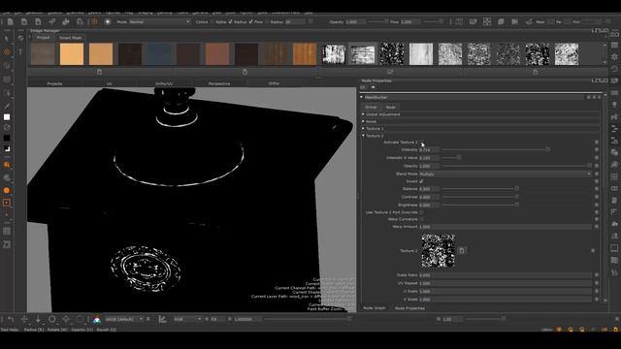Click the orange grid icon in the top toolbar
This screenshot has width=621, height=349.
click(94, 21)
